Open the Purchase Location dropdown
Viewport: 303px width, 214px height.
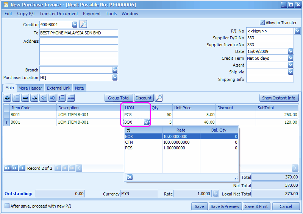115,78
